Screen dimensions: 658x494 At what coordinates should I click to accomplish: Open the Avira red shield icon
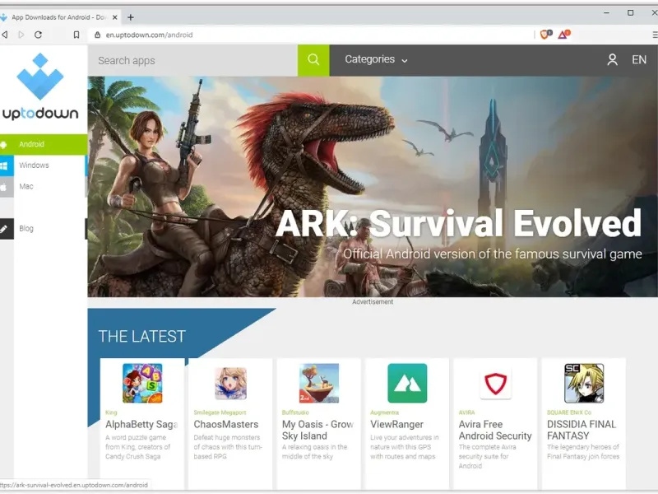(x=496, y=383)
